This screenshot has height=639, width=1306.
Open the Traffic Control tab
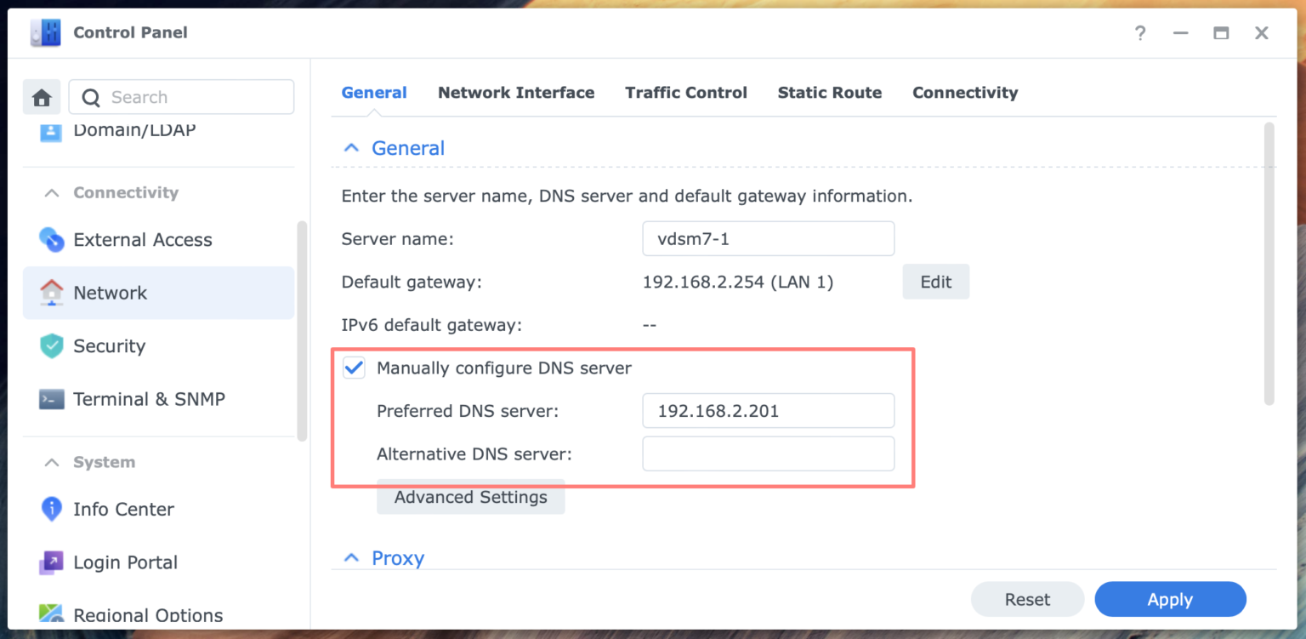(685, 93)
